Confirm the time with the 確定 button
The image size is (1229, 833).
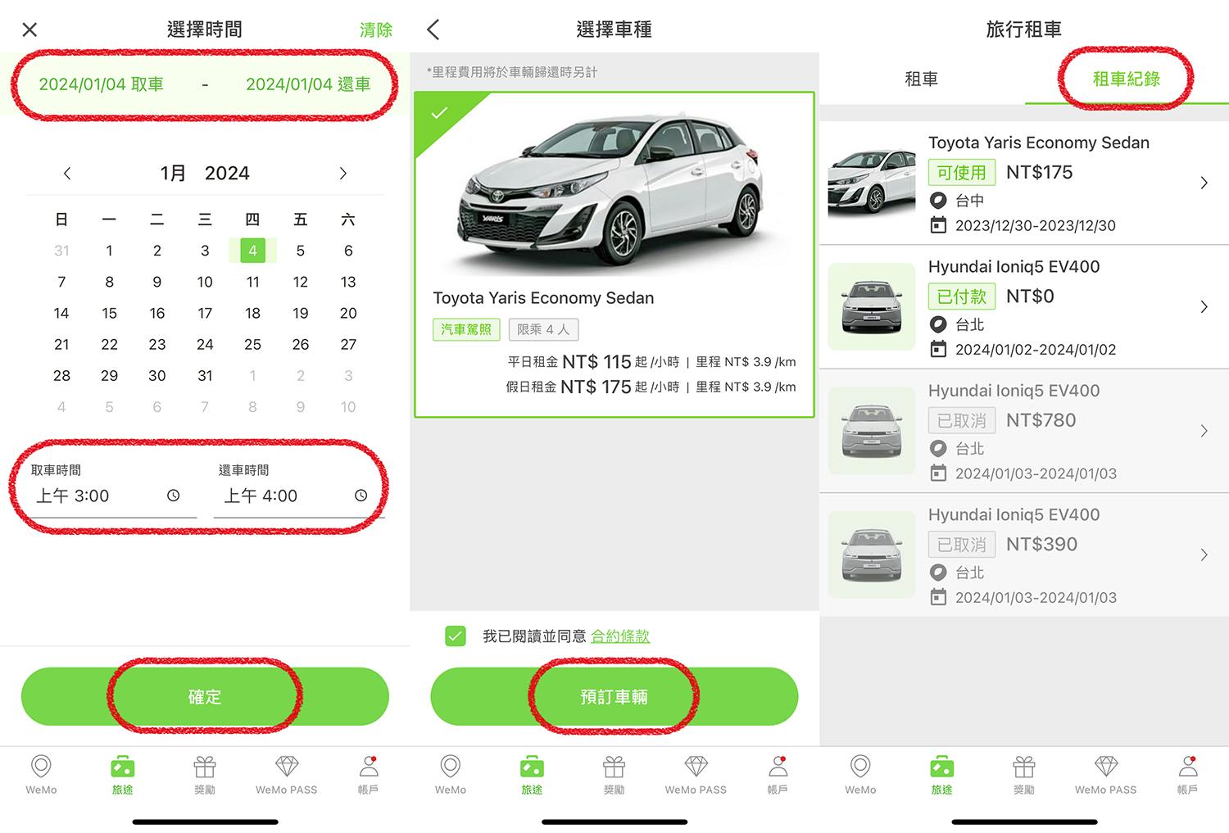(x=205, y=697)
